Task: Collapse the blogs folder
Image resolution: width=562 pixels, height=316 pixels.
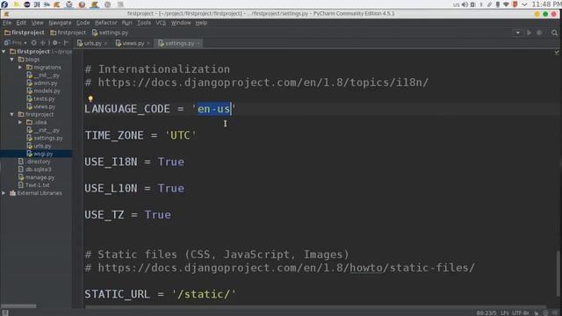Action: click(x=11, y=60)
